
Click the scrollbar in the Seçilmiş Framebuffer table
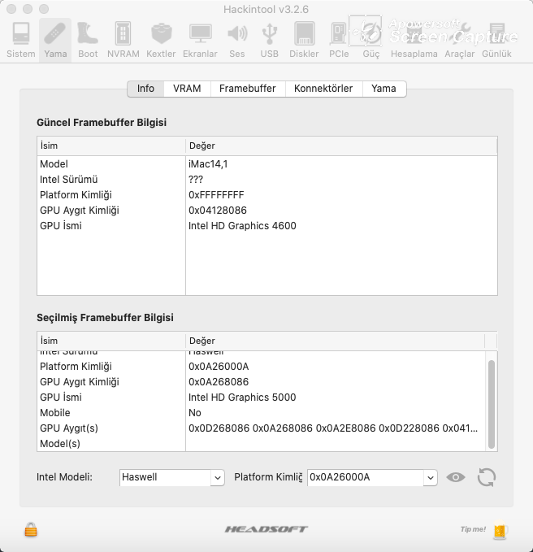tap(492, 404)
